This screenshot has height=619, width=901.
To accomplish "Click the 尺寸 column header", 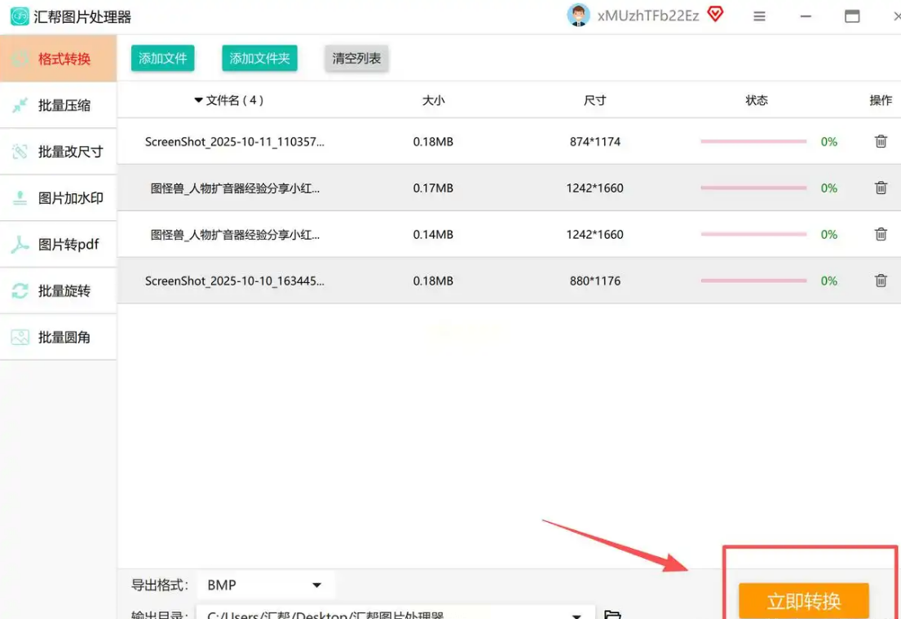I will [x=594, y=100].
